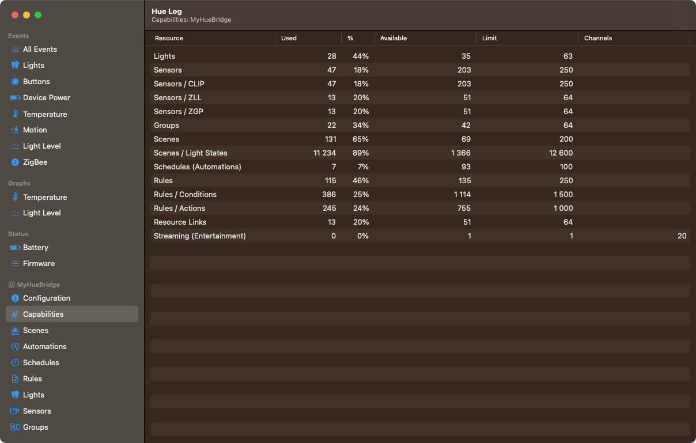Open the Rules view
The height and width of the screenshot is (443, 696).
pyautogui.click(x=32, y=378)
